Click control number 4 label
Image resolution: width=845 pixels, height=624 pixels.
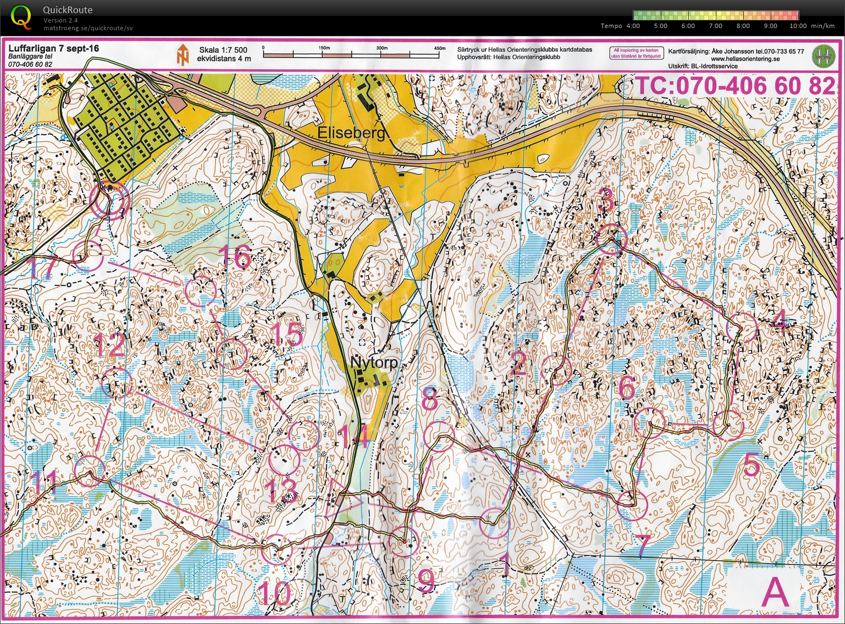pyautogui.click(x=778, y=321)
